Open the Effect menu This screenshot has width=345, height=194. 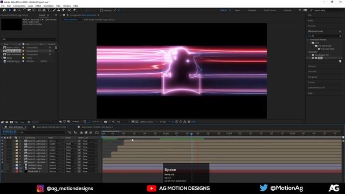point(38,6)
